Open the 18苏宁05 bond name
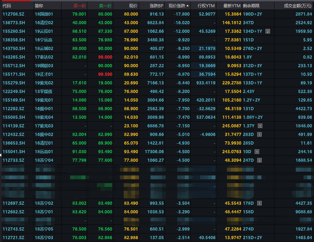 pos(44,229)
